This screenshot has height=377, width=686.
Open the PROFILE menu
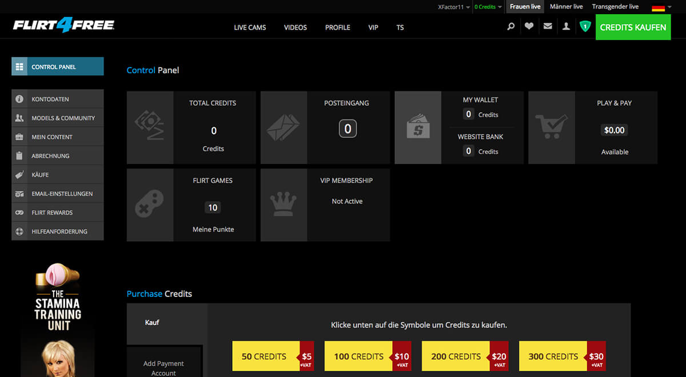coord(338,27)
